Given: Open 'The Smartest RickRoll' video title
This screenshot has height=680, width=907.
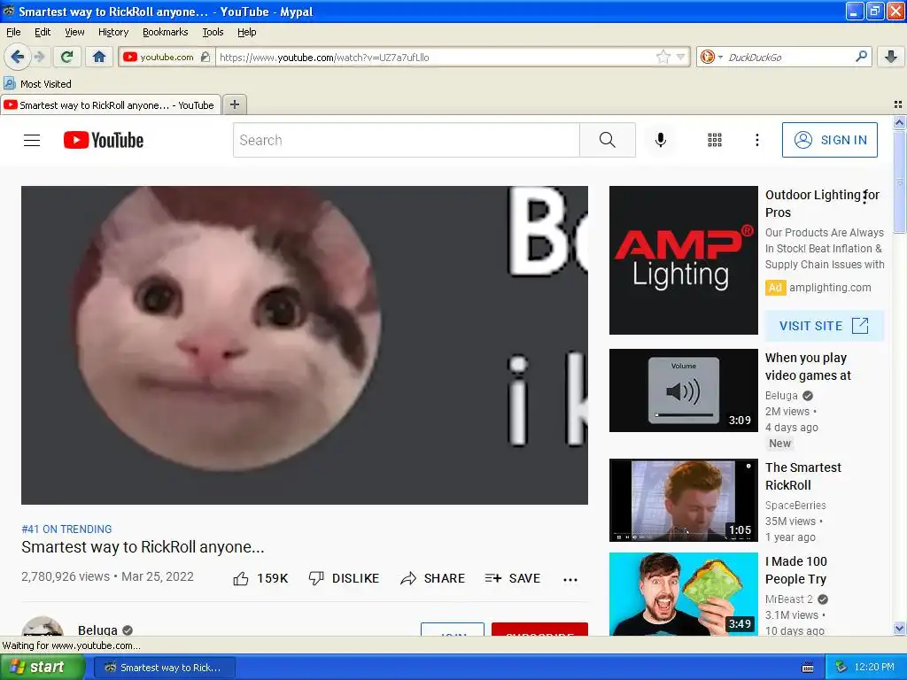Looking at the screenshot, I should pyautogui.click(x=803, y=476).
